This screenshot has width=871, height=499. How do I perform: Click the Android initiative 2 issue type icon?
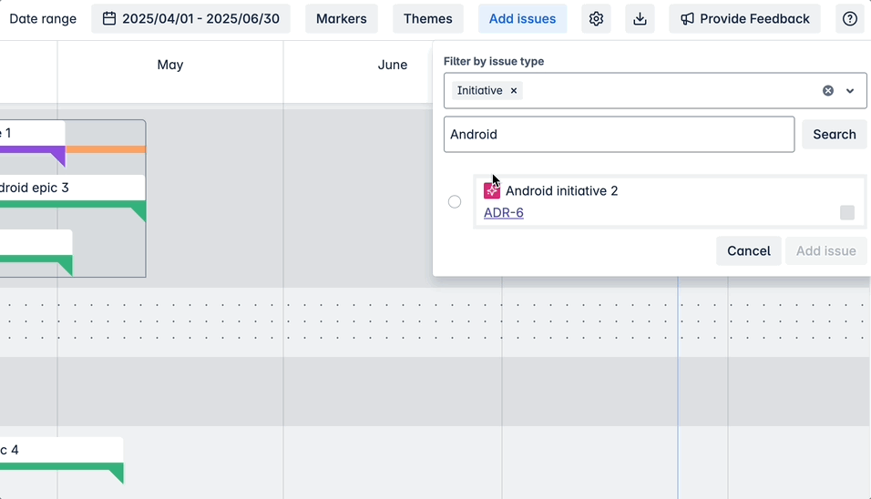coord(492,190)
